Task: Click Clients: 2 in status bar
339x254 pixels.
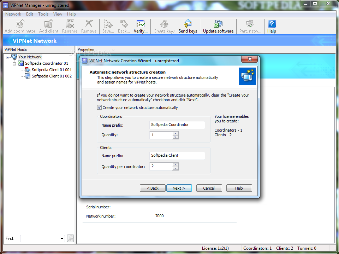Action: pos(285,248)
